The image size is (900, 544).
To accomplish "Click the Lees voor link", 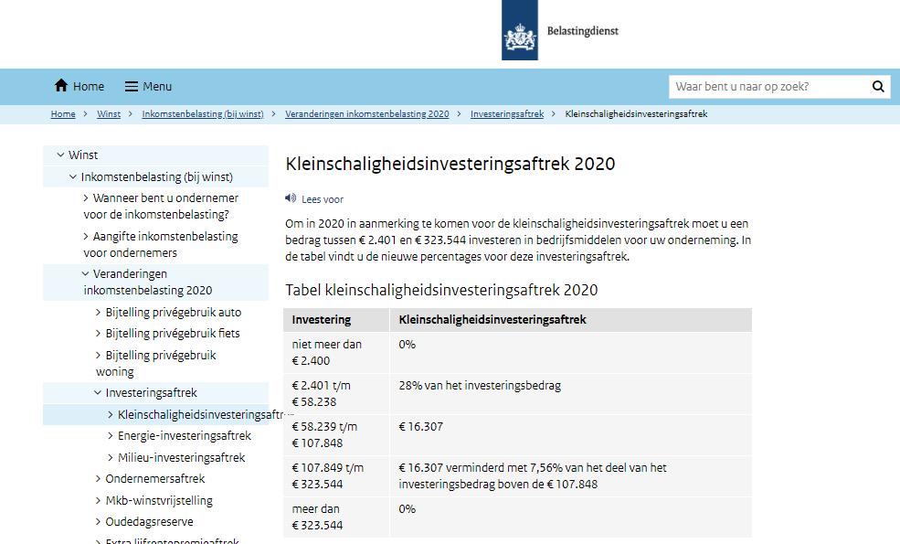I will coord(322,199).
